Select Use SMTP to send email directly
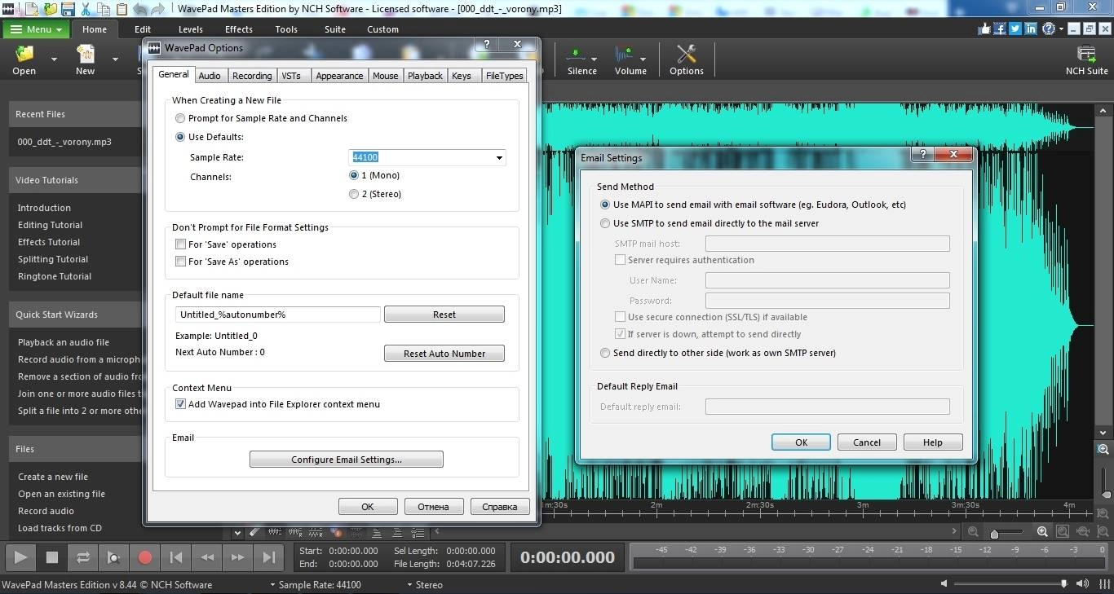Image resolution: width=1114 pixels, height=594 pixels. (605, 223)
